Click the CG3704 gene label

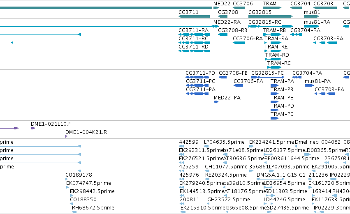300,4
